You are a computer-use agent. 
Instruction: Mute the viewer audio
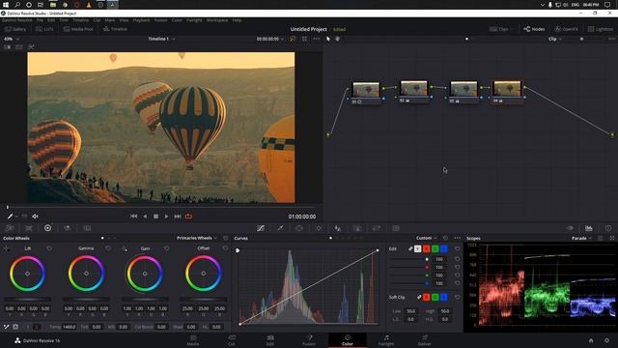[35, 217]
